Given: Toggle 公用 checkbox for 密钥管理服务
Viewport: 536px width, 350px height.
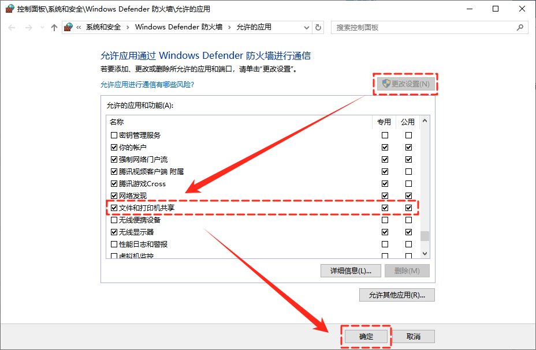Looking at the screenshot, I should tap(408, 136).
